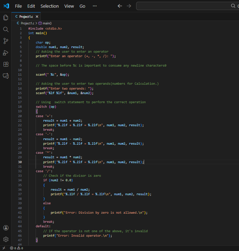Click the switch closing brace on line 47
The height and width of the screenshot is (251, 239).
coord(37,240)
